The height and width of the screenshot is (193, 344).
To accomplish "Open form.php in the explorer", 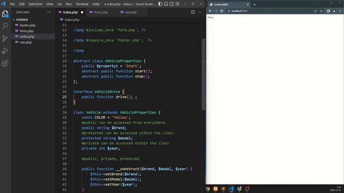I will pos(33,31).
